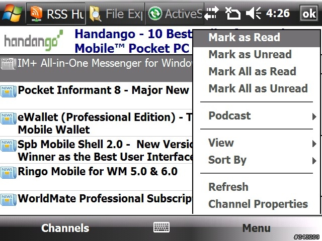Tap the ok button in title bar

click(x=309, y=13)
